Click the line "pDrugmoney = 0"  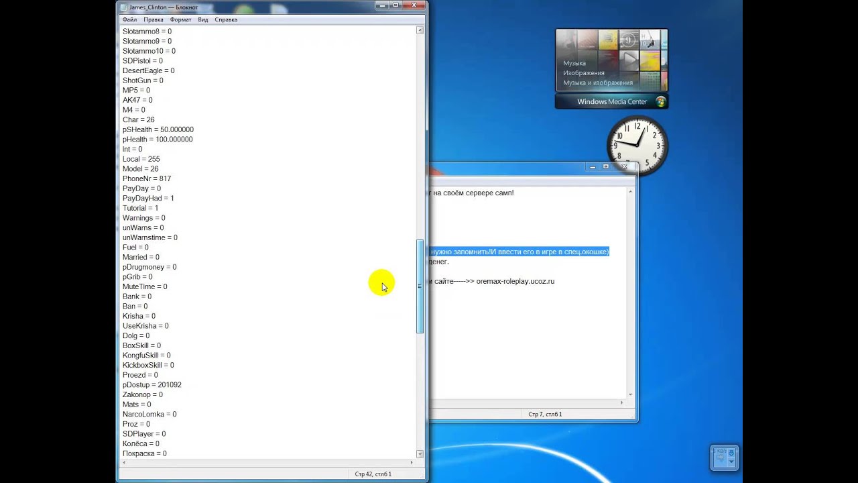click(x=149, y=267)
